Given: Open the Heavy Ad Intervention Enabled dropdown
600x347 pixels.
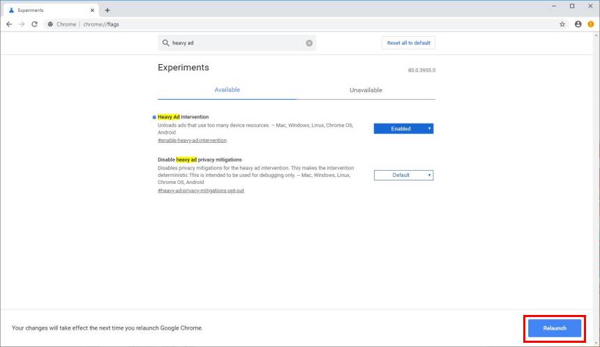Looking at the screenshot, I should pos(403,129).
